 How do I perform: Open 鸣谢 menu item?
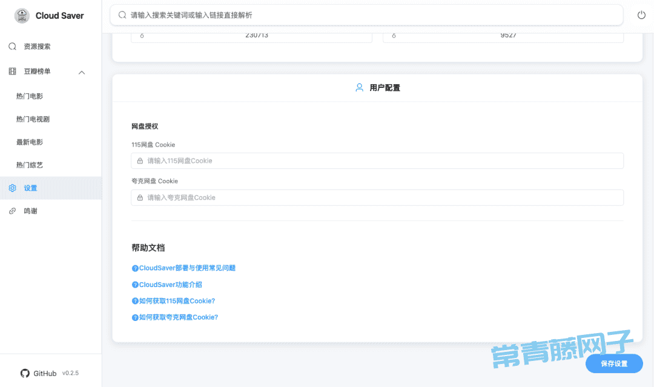click(x=51, y=211)
